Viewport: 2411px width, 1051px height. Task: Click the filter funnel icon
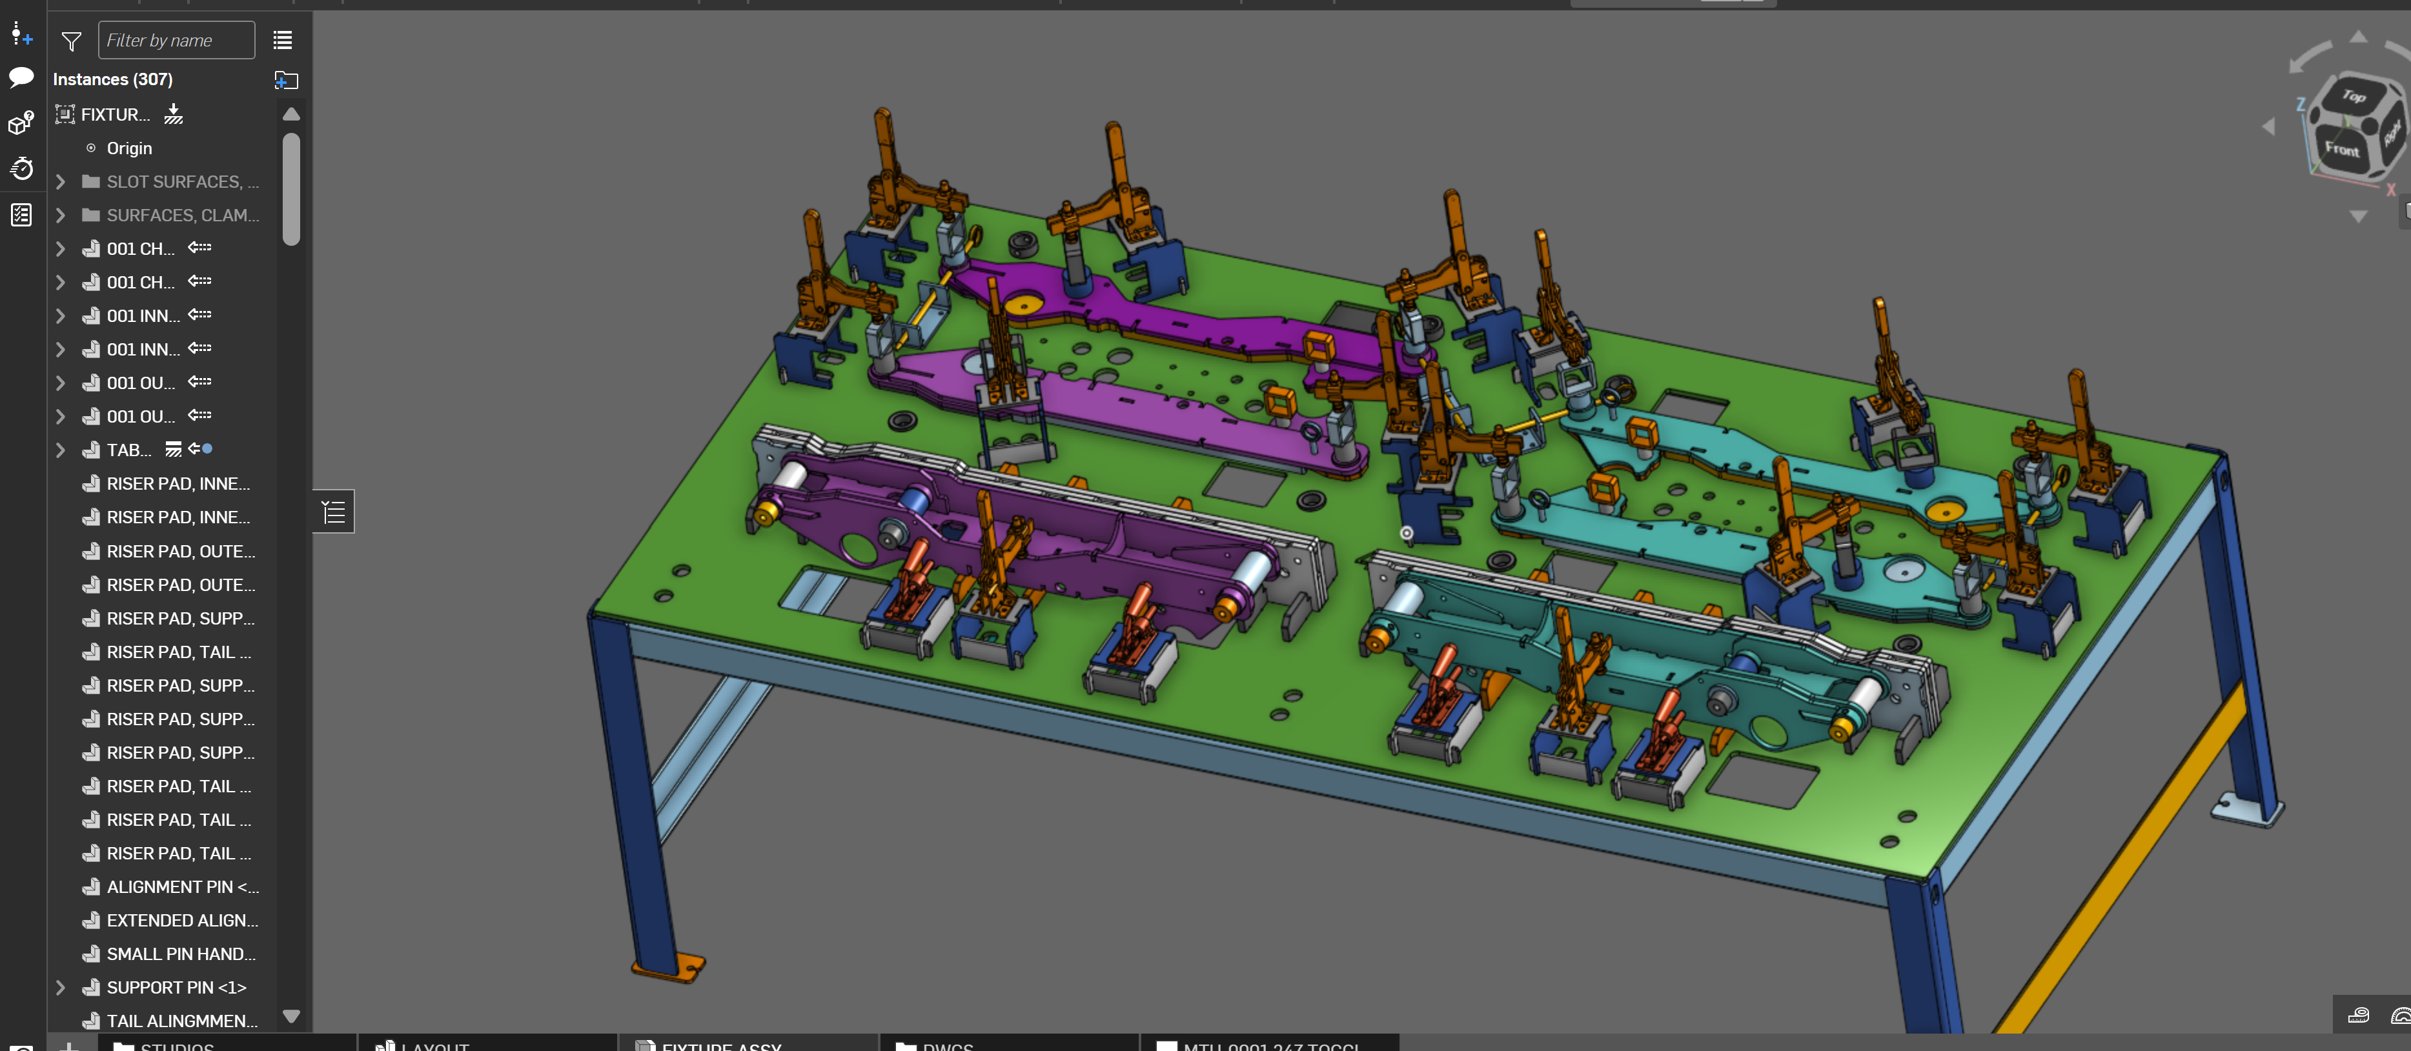[71, 41]
